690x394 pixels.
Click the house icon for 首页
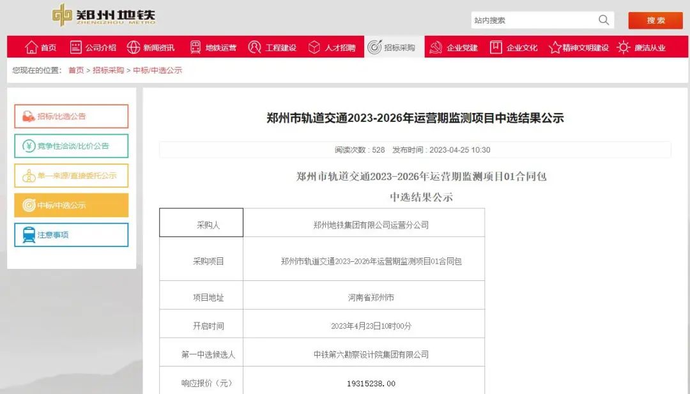coord(31,47)
